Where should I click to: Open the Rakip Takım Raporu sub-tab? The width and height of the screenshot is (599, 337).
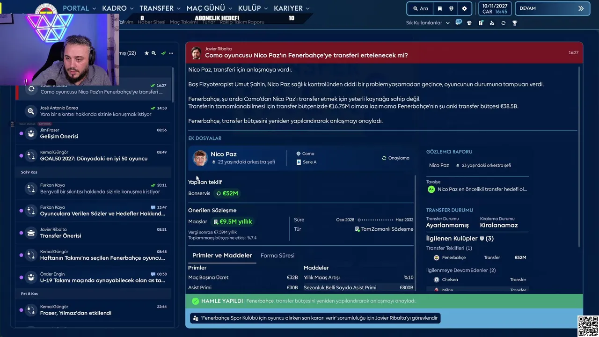click(x=242, y=22)
